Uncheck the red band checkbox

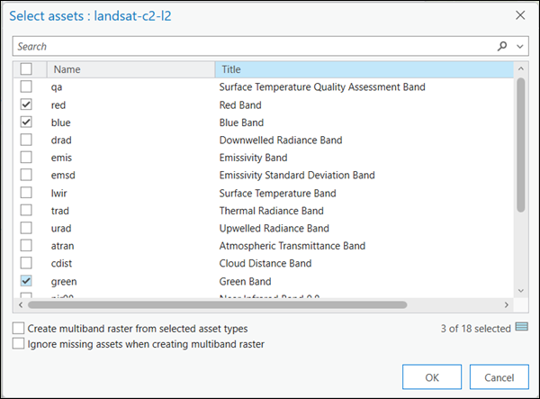pos(26,104)
